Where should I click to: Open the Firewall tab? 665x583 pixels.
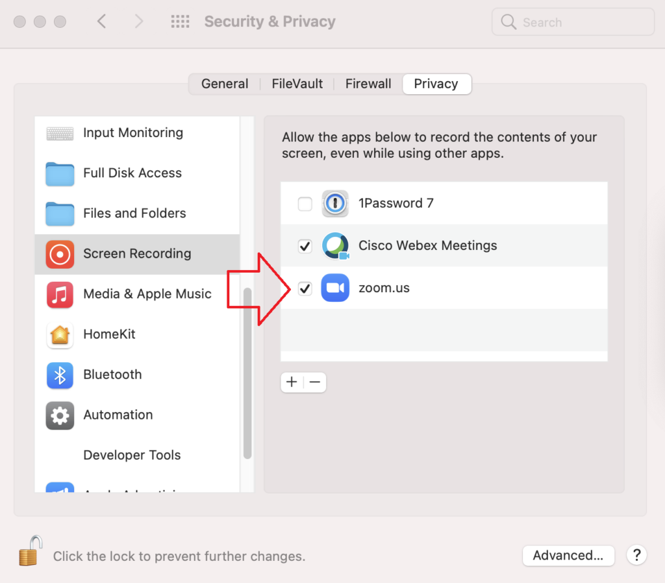(368, 84)
